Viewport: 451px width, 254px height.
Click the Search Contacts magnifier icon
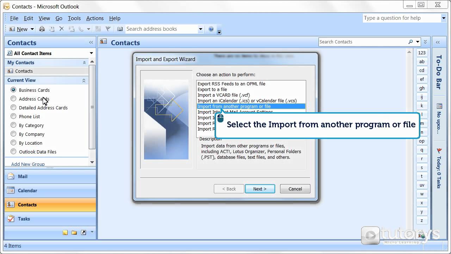410,42
